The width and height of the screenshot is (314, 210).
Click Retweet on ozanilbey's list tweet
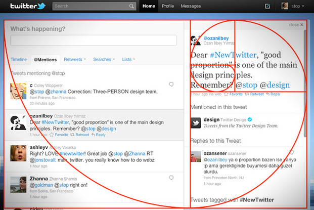80,135
